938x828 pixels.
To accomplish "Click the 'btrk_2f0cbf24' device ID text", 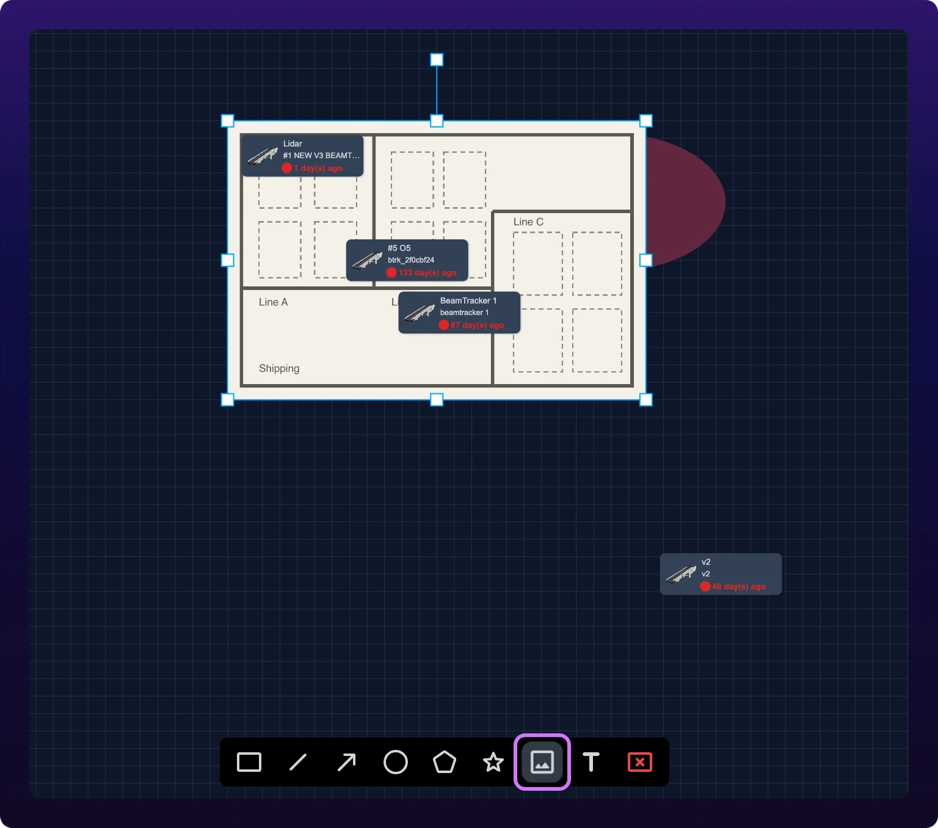I will pyautogui.click(x=411, y=260).
